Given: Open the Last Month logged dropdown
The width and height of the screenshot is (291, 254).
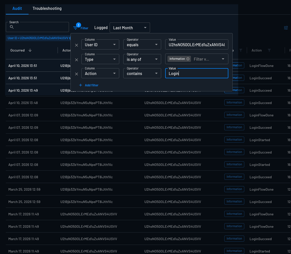Looking at the screenshot, I should (x=130, y=28).
